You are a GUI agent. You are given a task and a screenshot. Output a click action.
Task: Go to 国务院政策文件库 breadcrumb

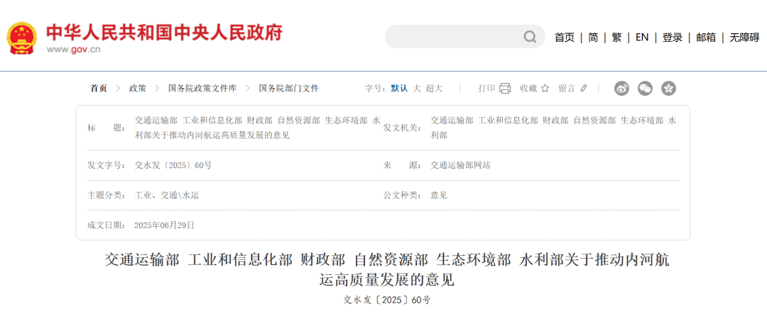tap(202, 89)
